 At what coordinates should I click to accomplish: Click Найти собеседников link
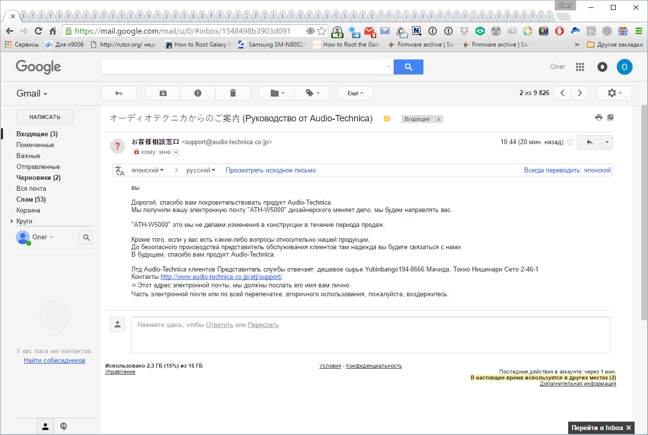coord(55,360)
